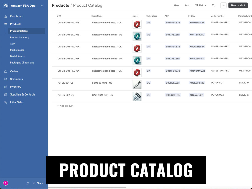The width and height of the screenshot is (252, 189).
Task: Select Product Summary in the sidebar
Action: [x=20, y=37]
